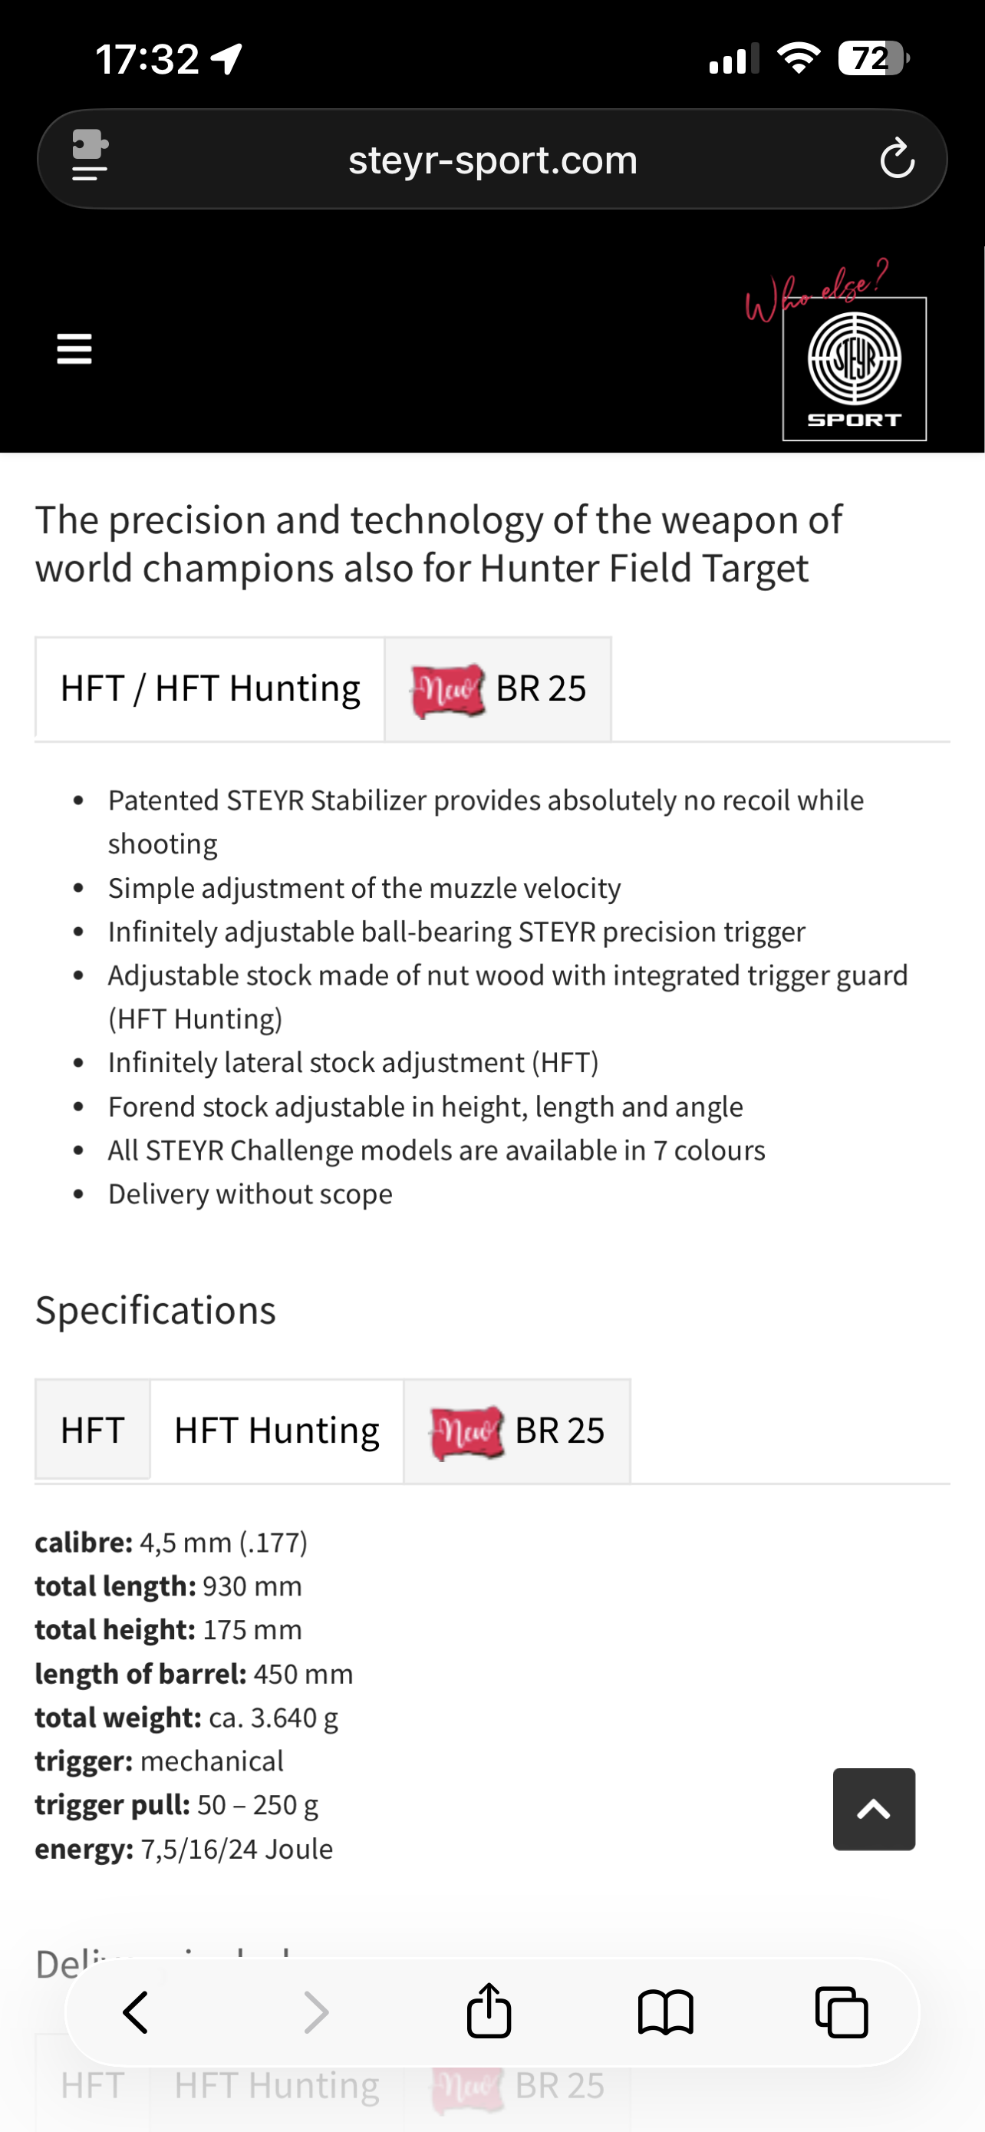Reload the page with refresh icon

click(x=897, y=159)
